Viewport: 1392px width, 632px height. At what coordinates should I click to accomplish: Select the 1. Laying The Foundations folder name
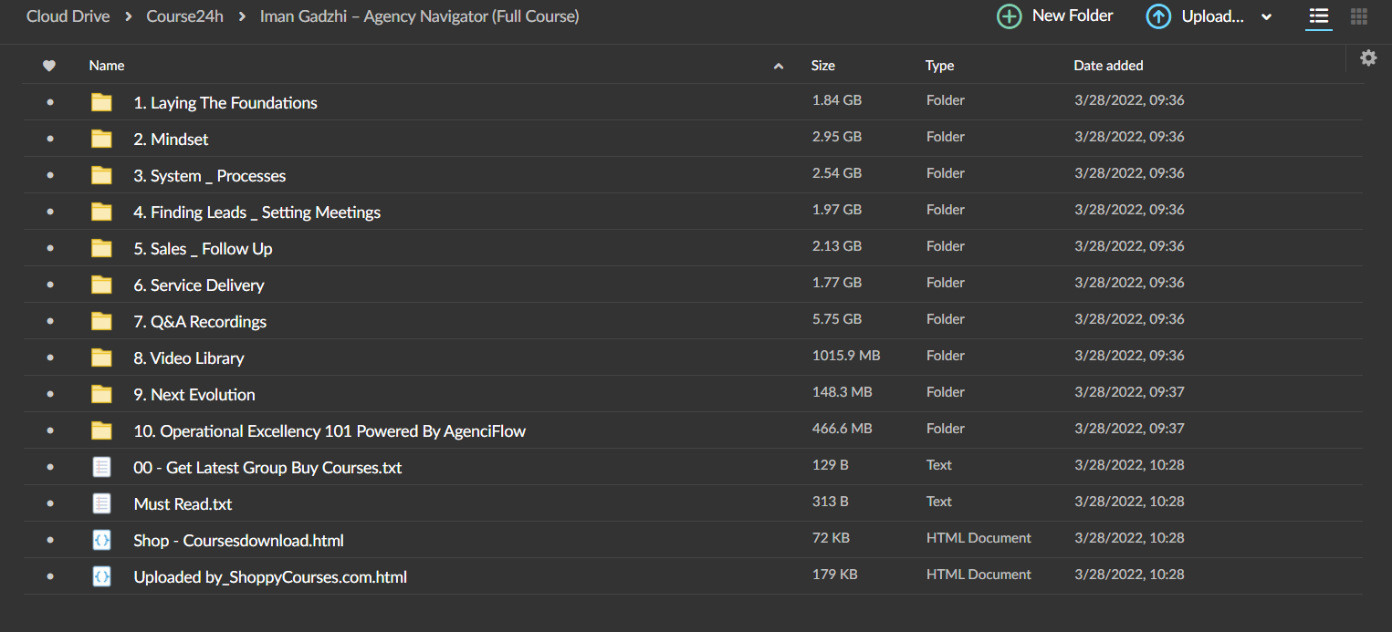tap(225, 103)
